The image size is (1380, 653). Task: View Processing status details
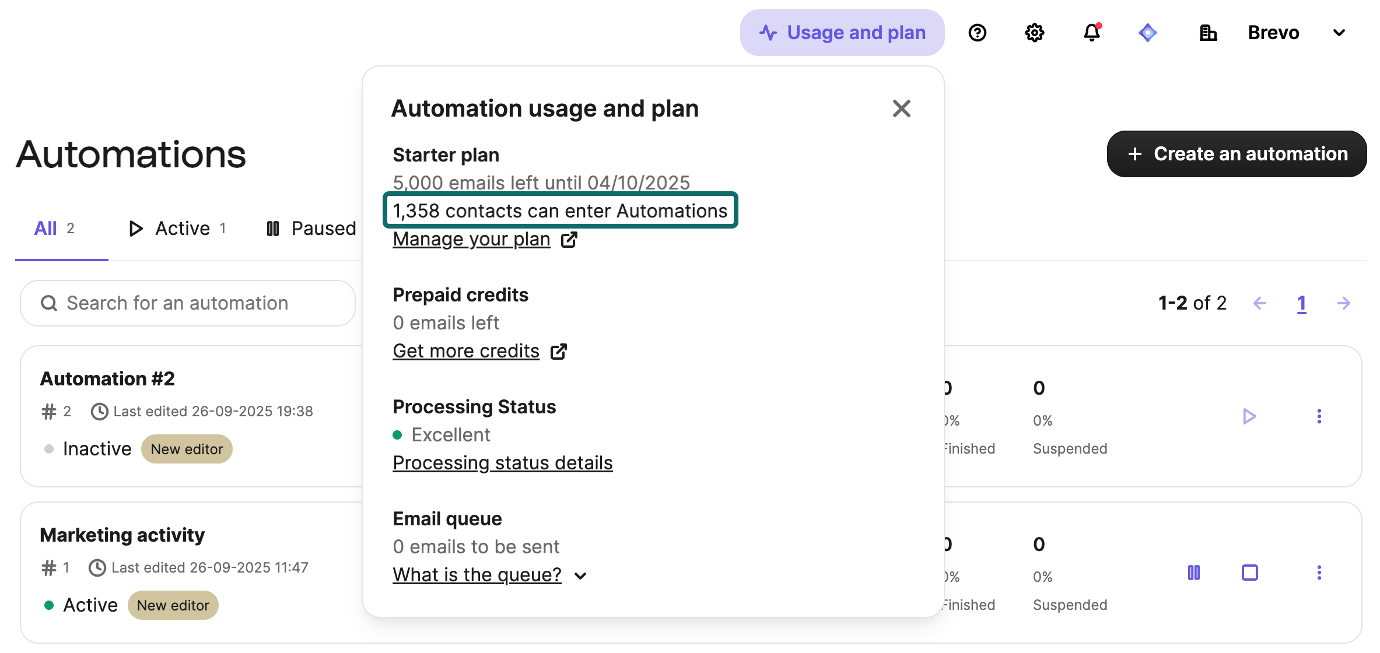(x=503, y=462)
